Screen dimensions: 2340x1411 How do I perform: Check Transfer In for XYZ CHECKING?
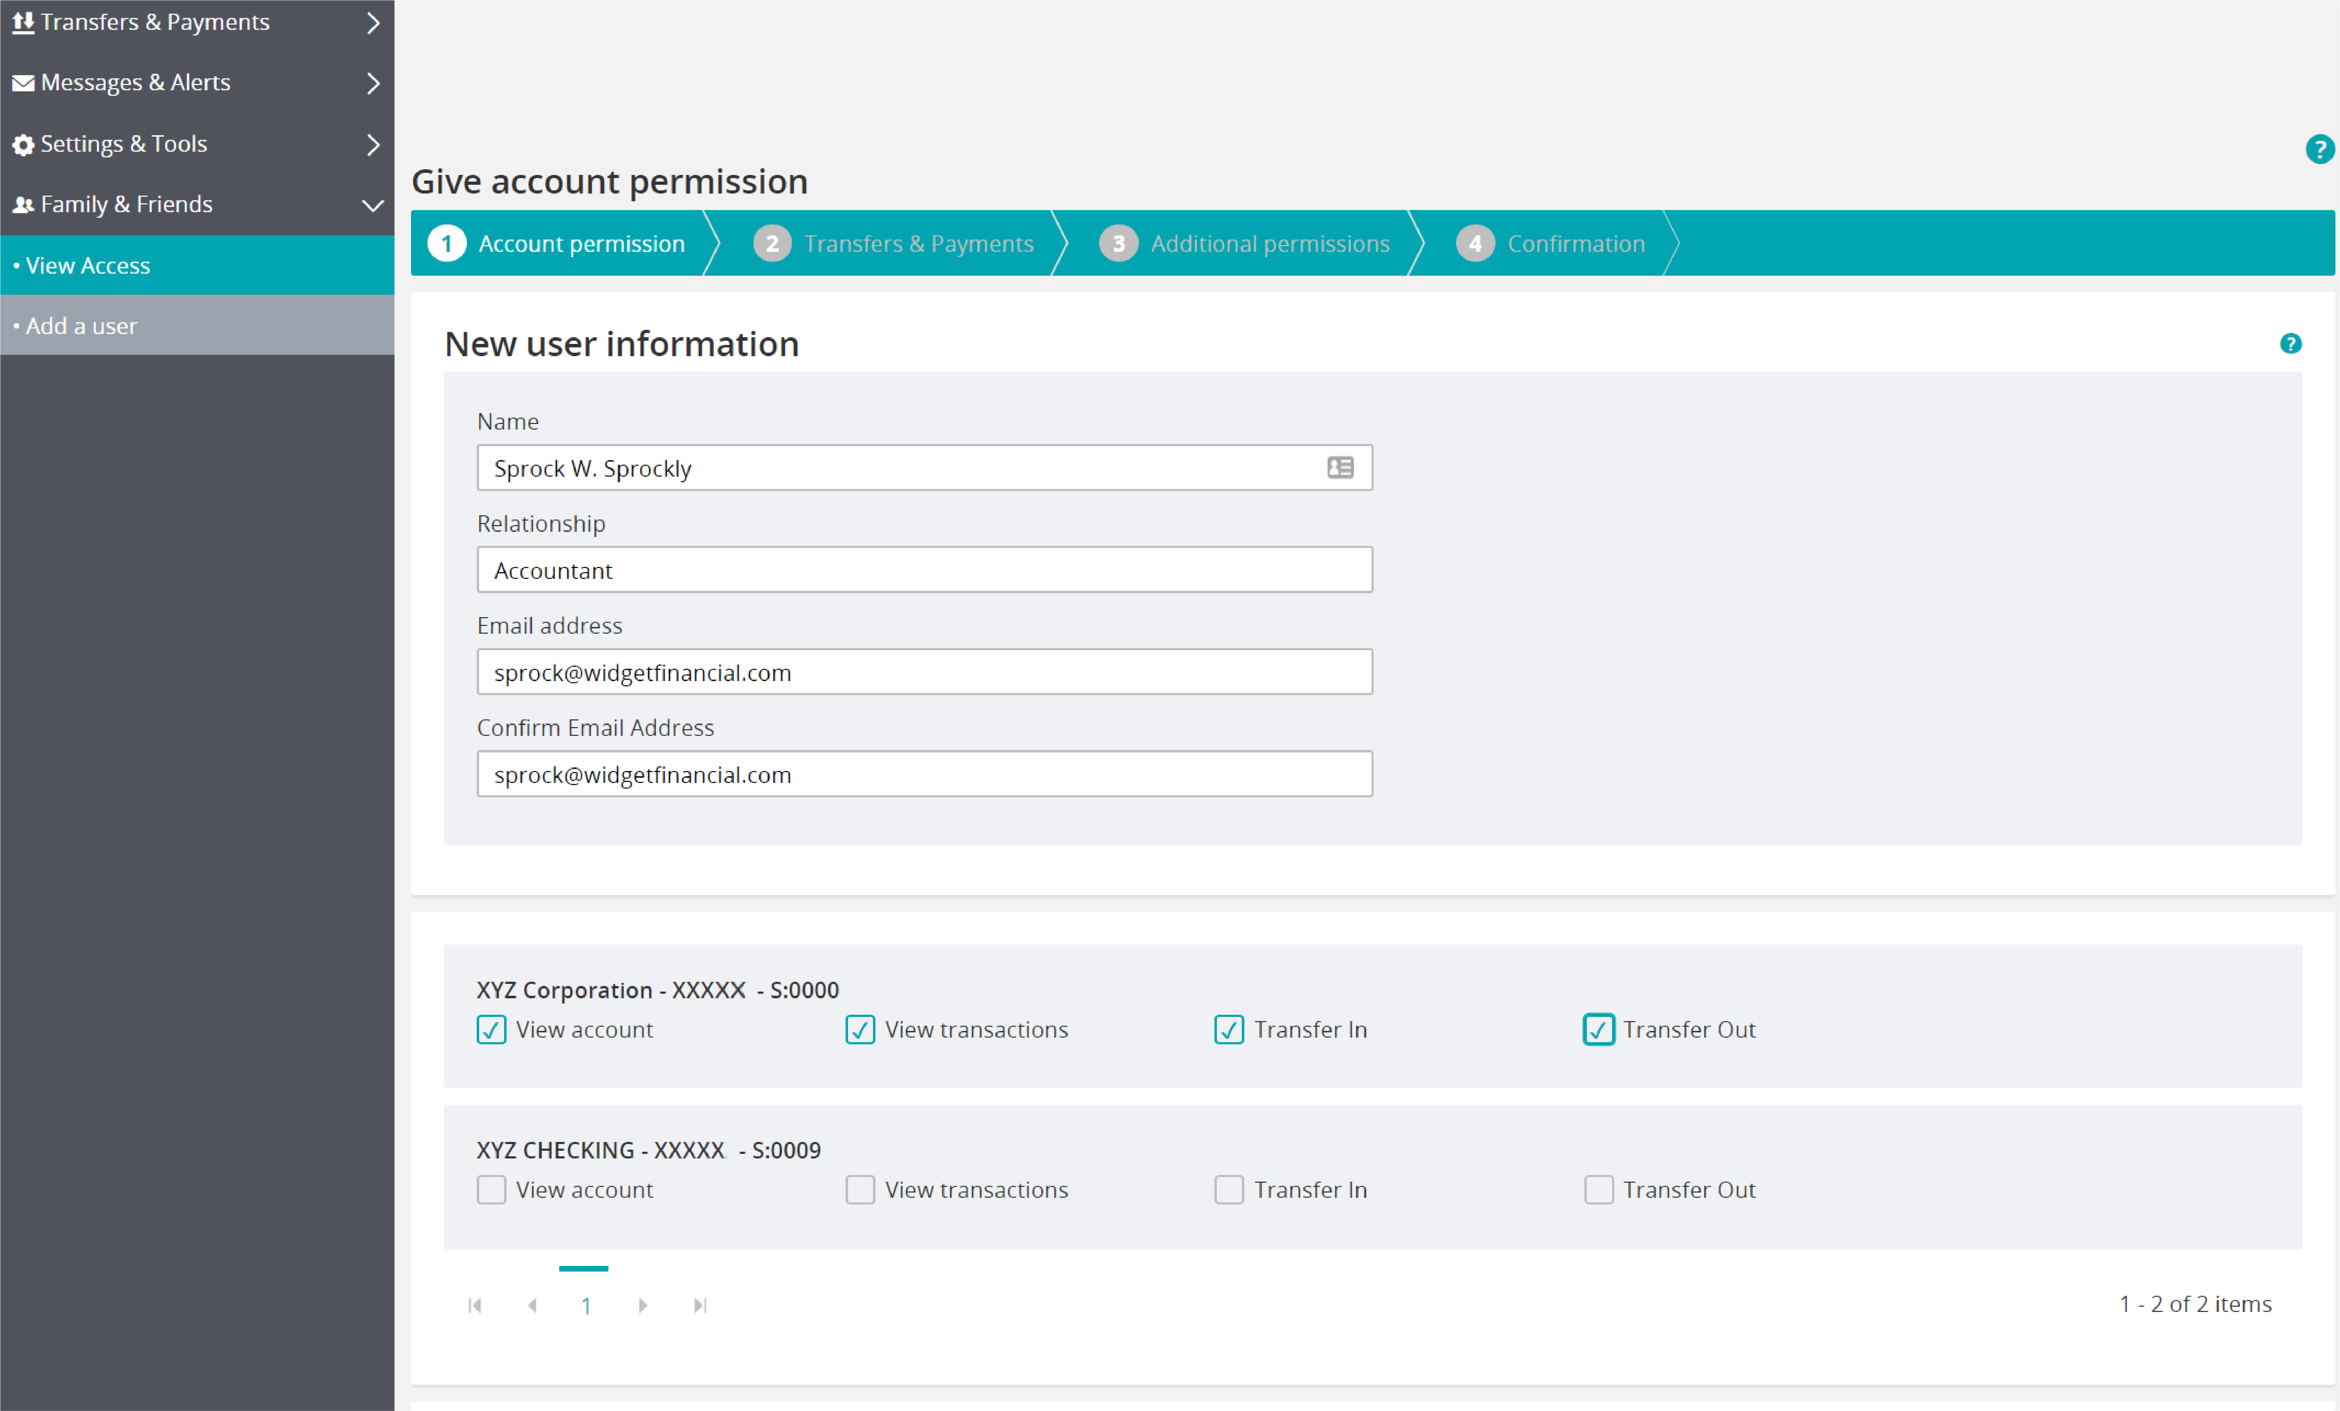click(1229, 1190)
